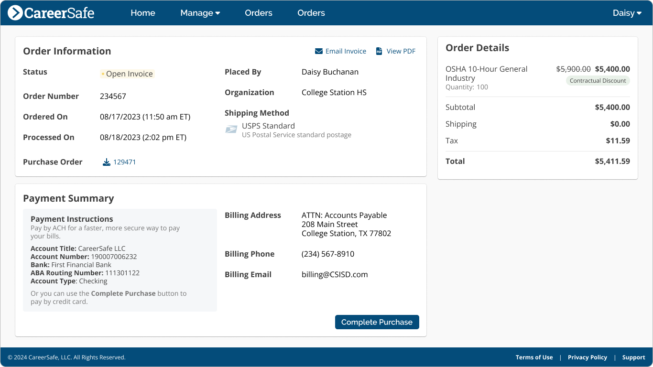Open the first Orders navigation item
This screenshot has width=653, height=367.
258,13
